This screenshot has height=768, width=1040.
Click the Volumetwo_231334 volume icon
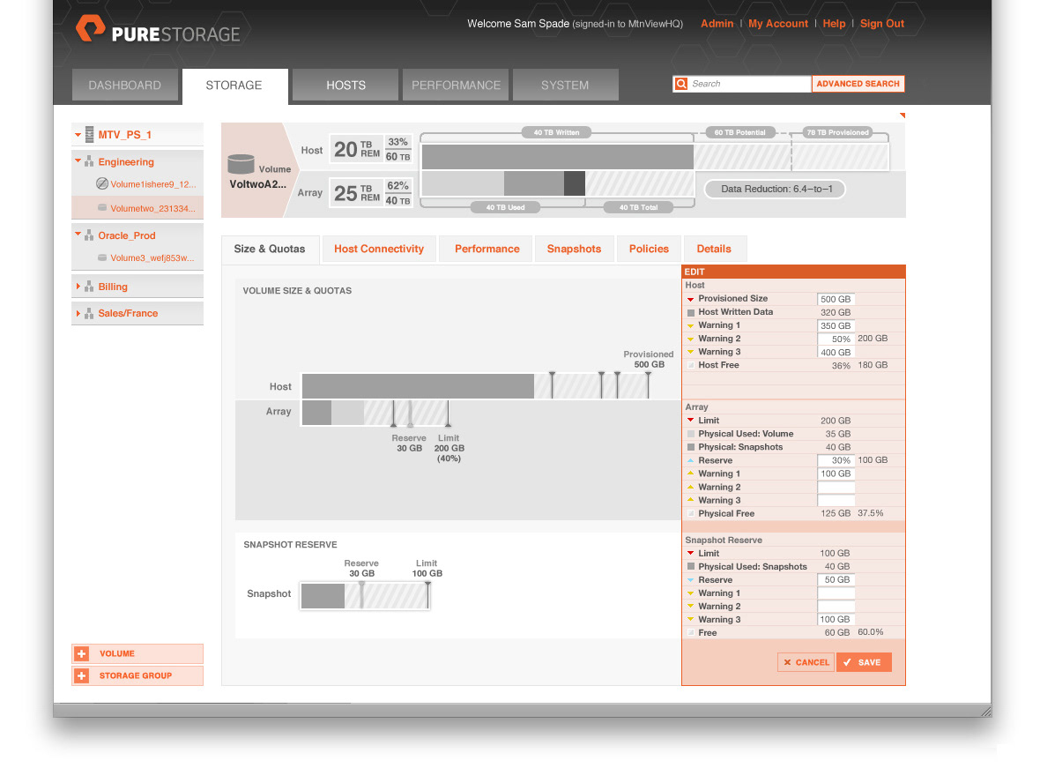coord(102,208)
